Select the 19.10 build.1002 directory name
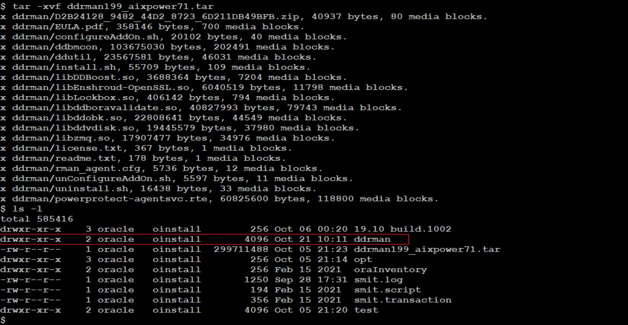The height and width of the screenshot is (325, 628). 403,229
